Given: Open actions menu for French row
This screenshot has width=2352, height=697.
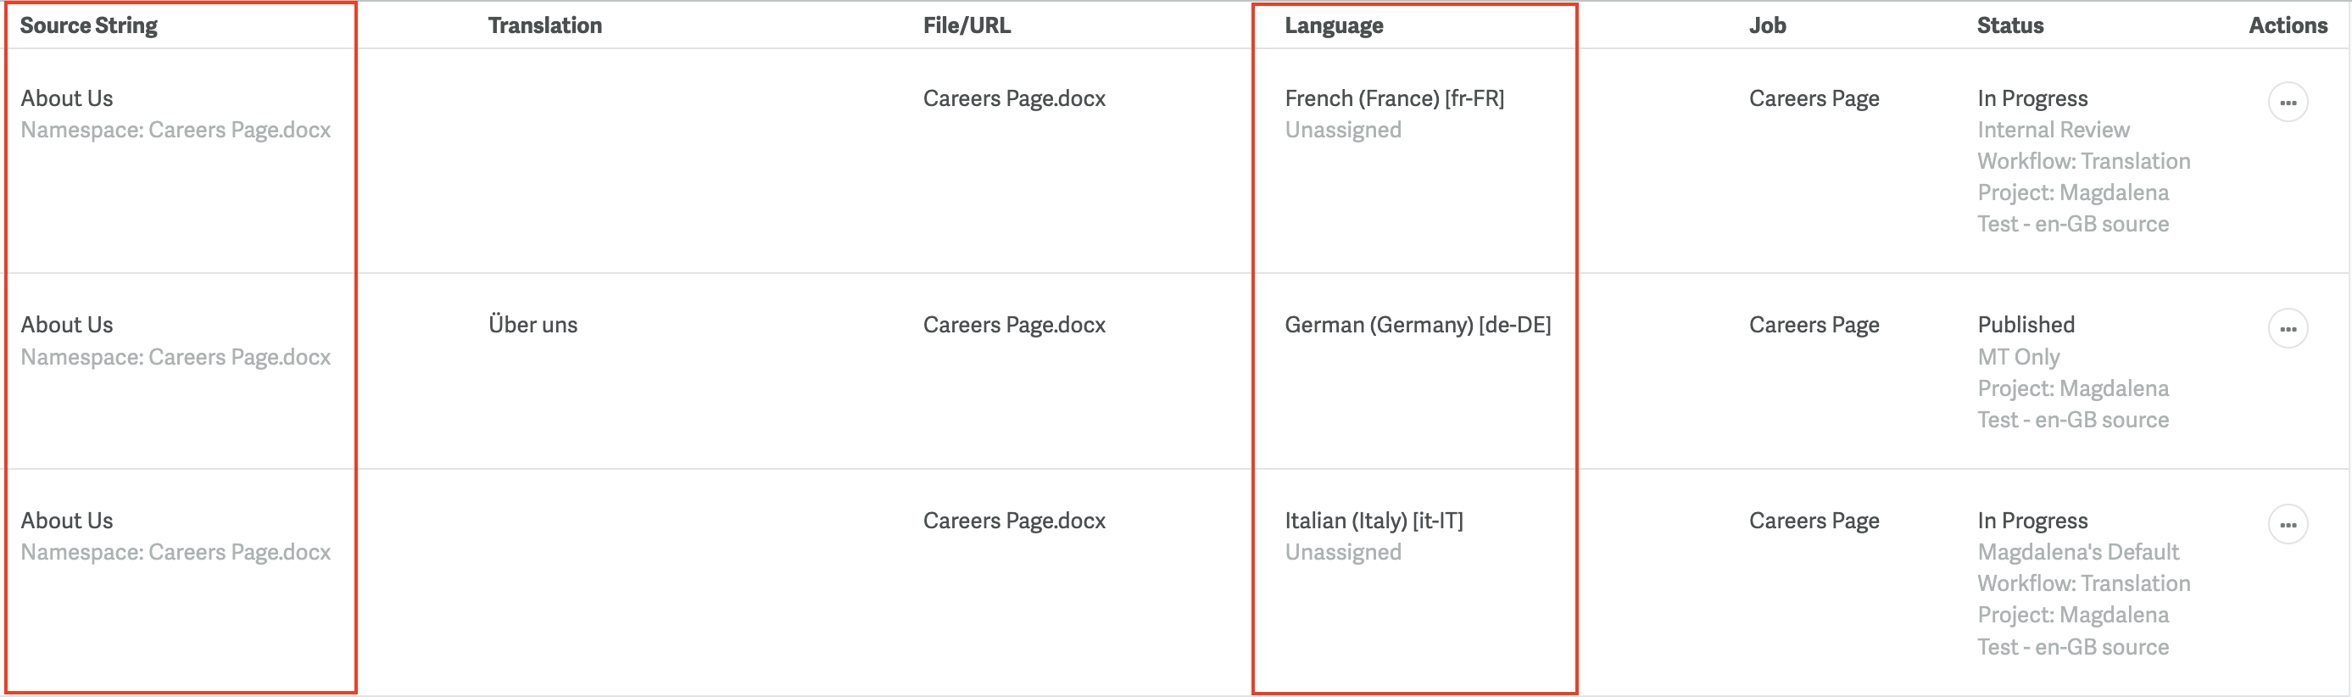Looking at the screenshot, I should coord(2288,103).
